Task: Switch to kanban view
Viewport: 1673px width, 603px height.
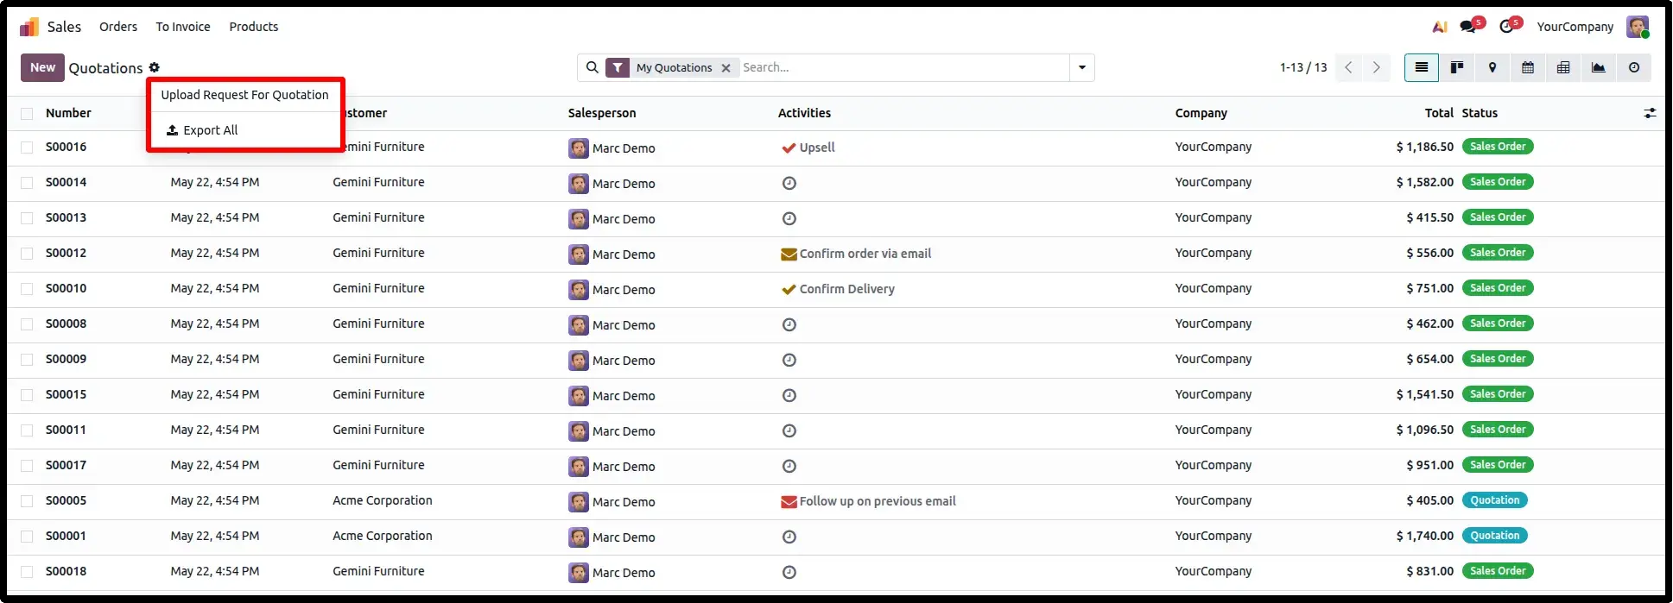Action: pyautogui.click(x=1457, y=67)
